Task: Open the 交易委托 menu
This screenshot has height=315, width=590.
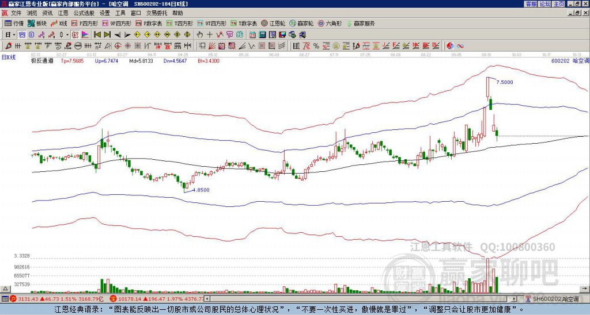Action: [x=157, y=13]
